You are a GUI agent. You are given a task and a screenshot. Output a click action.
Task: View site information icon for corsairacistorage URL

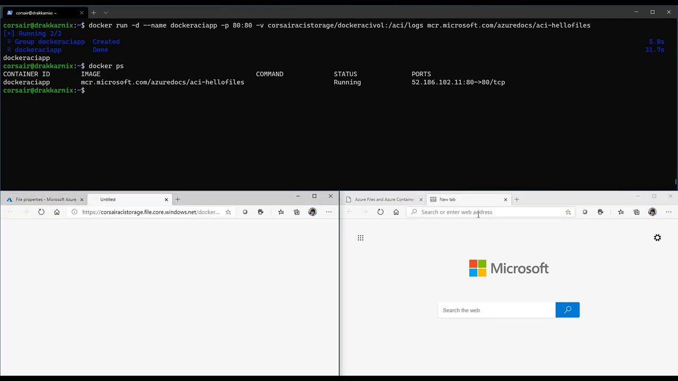[x=74, y=212]
